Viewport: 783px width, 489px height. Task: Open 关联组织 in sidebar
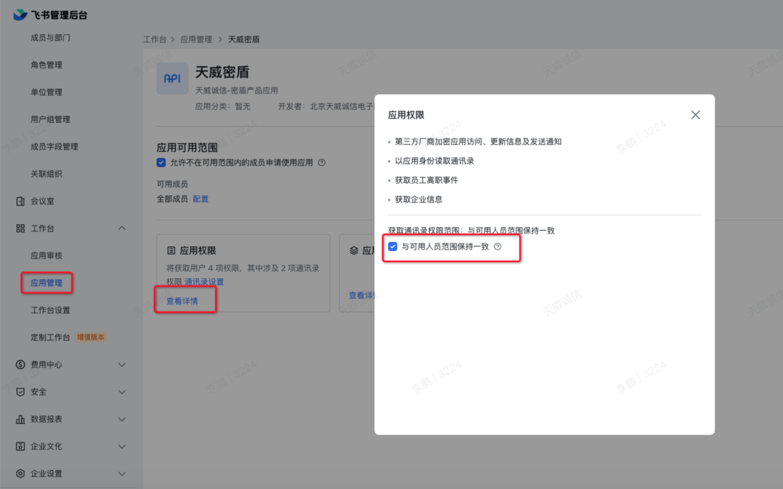tap(46, 174)
